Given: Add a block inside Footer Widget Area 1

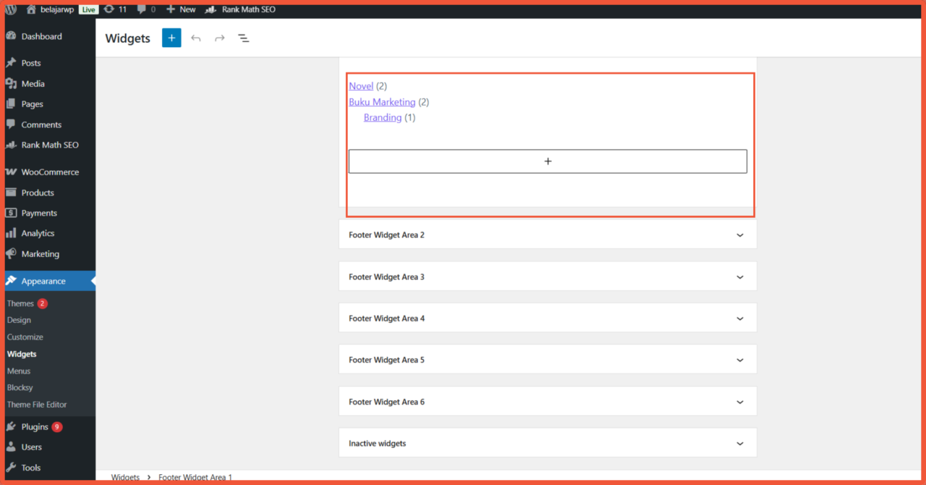Looking at the screenshot, I should point(548,161).
